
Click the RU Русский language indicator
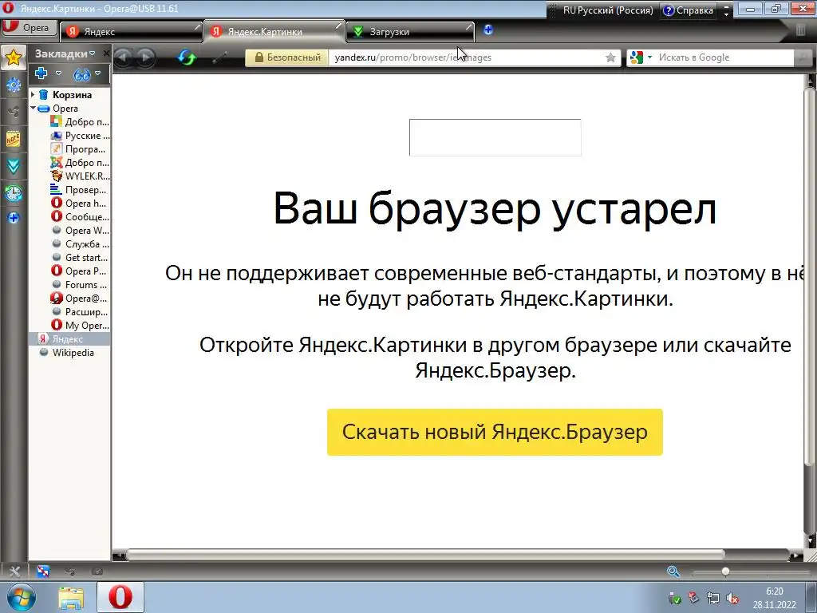(607, 10)
